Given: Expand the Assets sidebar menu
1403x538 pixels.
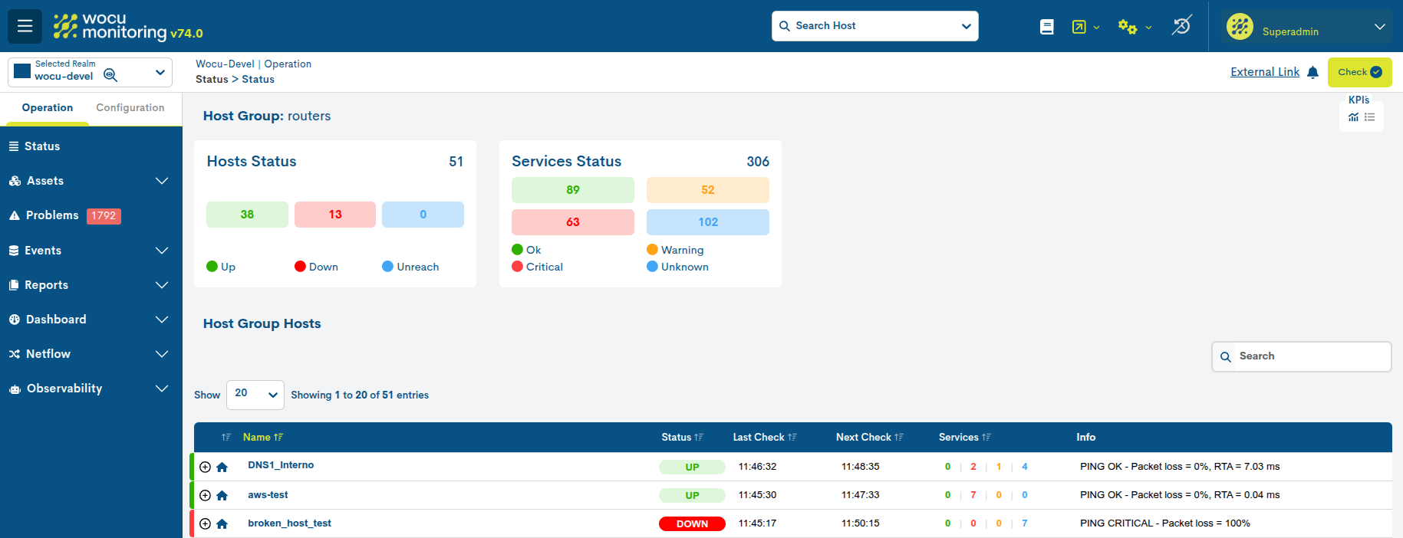Looking at the screenshot, I should click(91, 181).
